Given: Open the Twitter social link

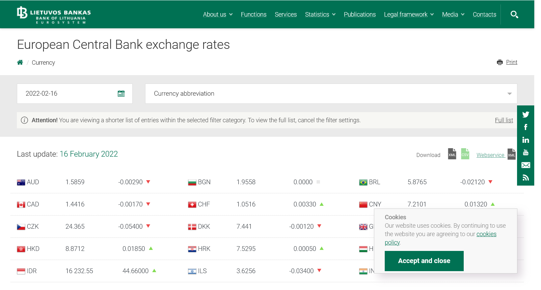Looking at the screenshot, I should (525, 115).
